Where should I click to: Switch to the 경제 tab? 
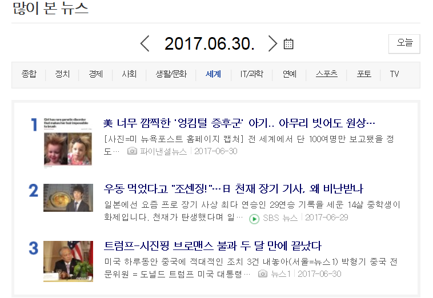(95, 74)
